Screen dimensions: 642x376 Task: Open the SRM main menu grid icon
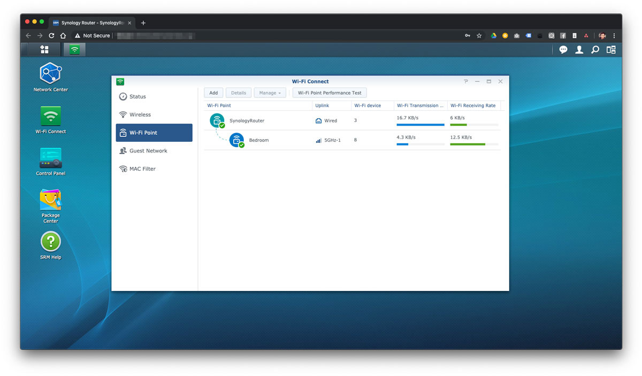coord(44,50)
